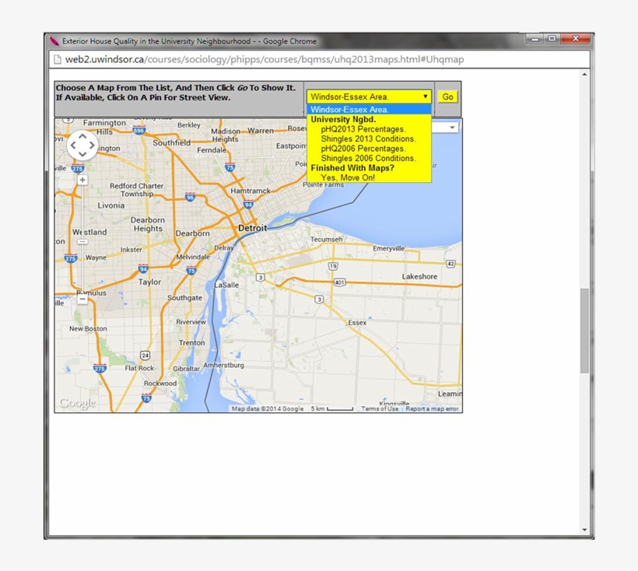Click the scrollbar up arrow

584,75
